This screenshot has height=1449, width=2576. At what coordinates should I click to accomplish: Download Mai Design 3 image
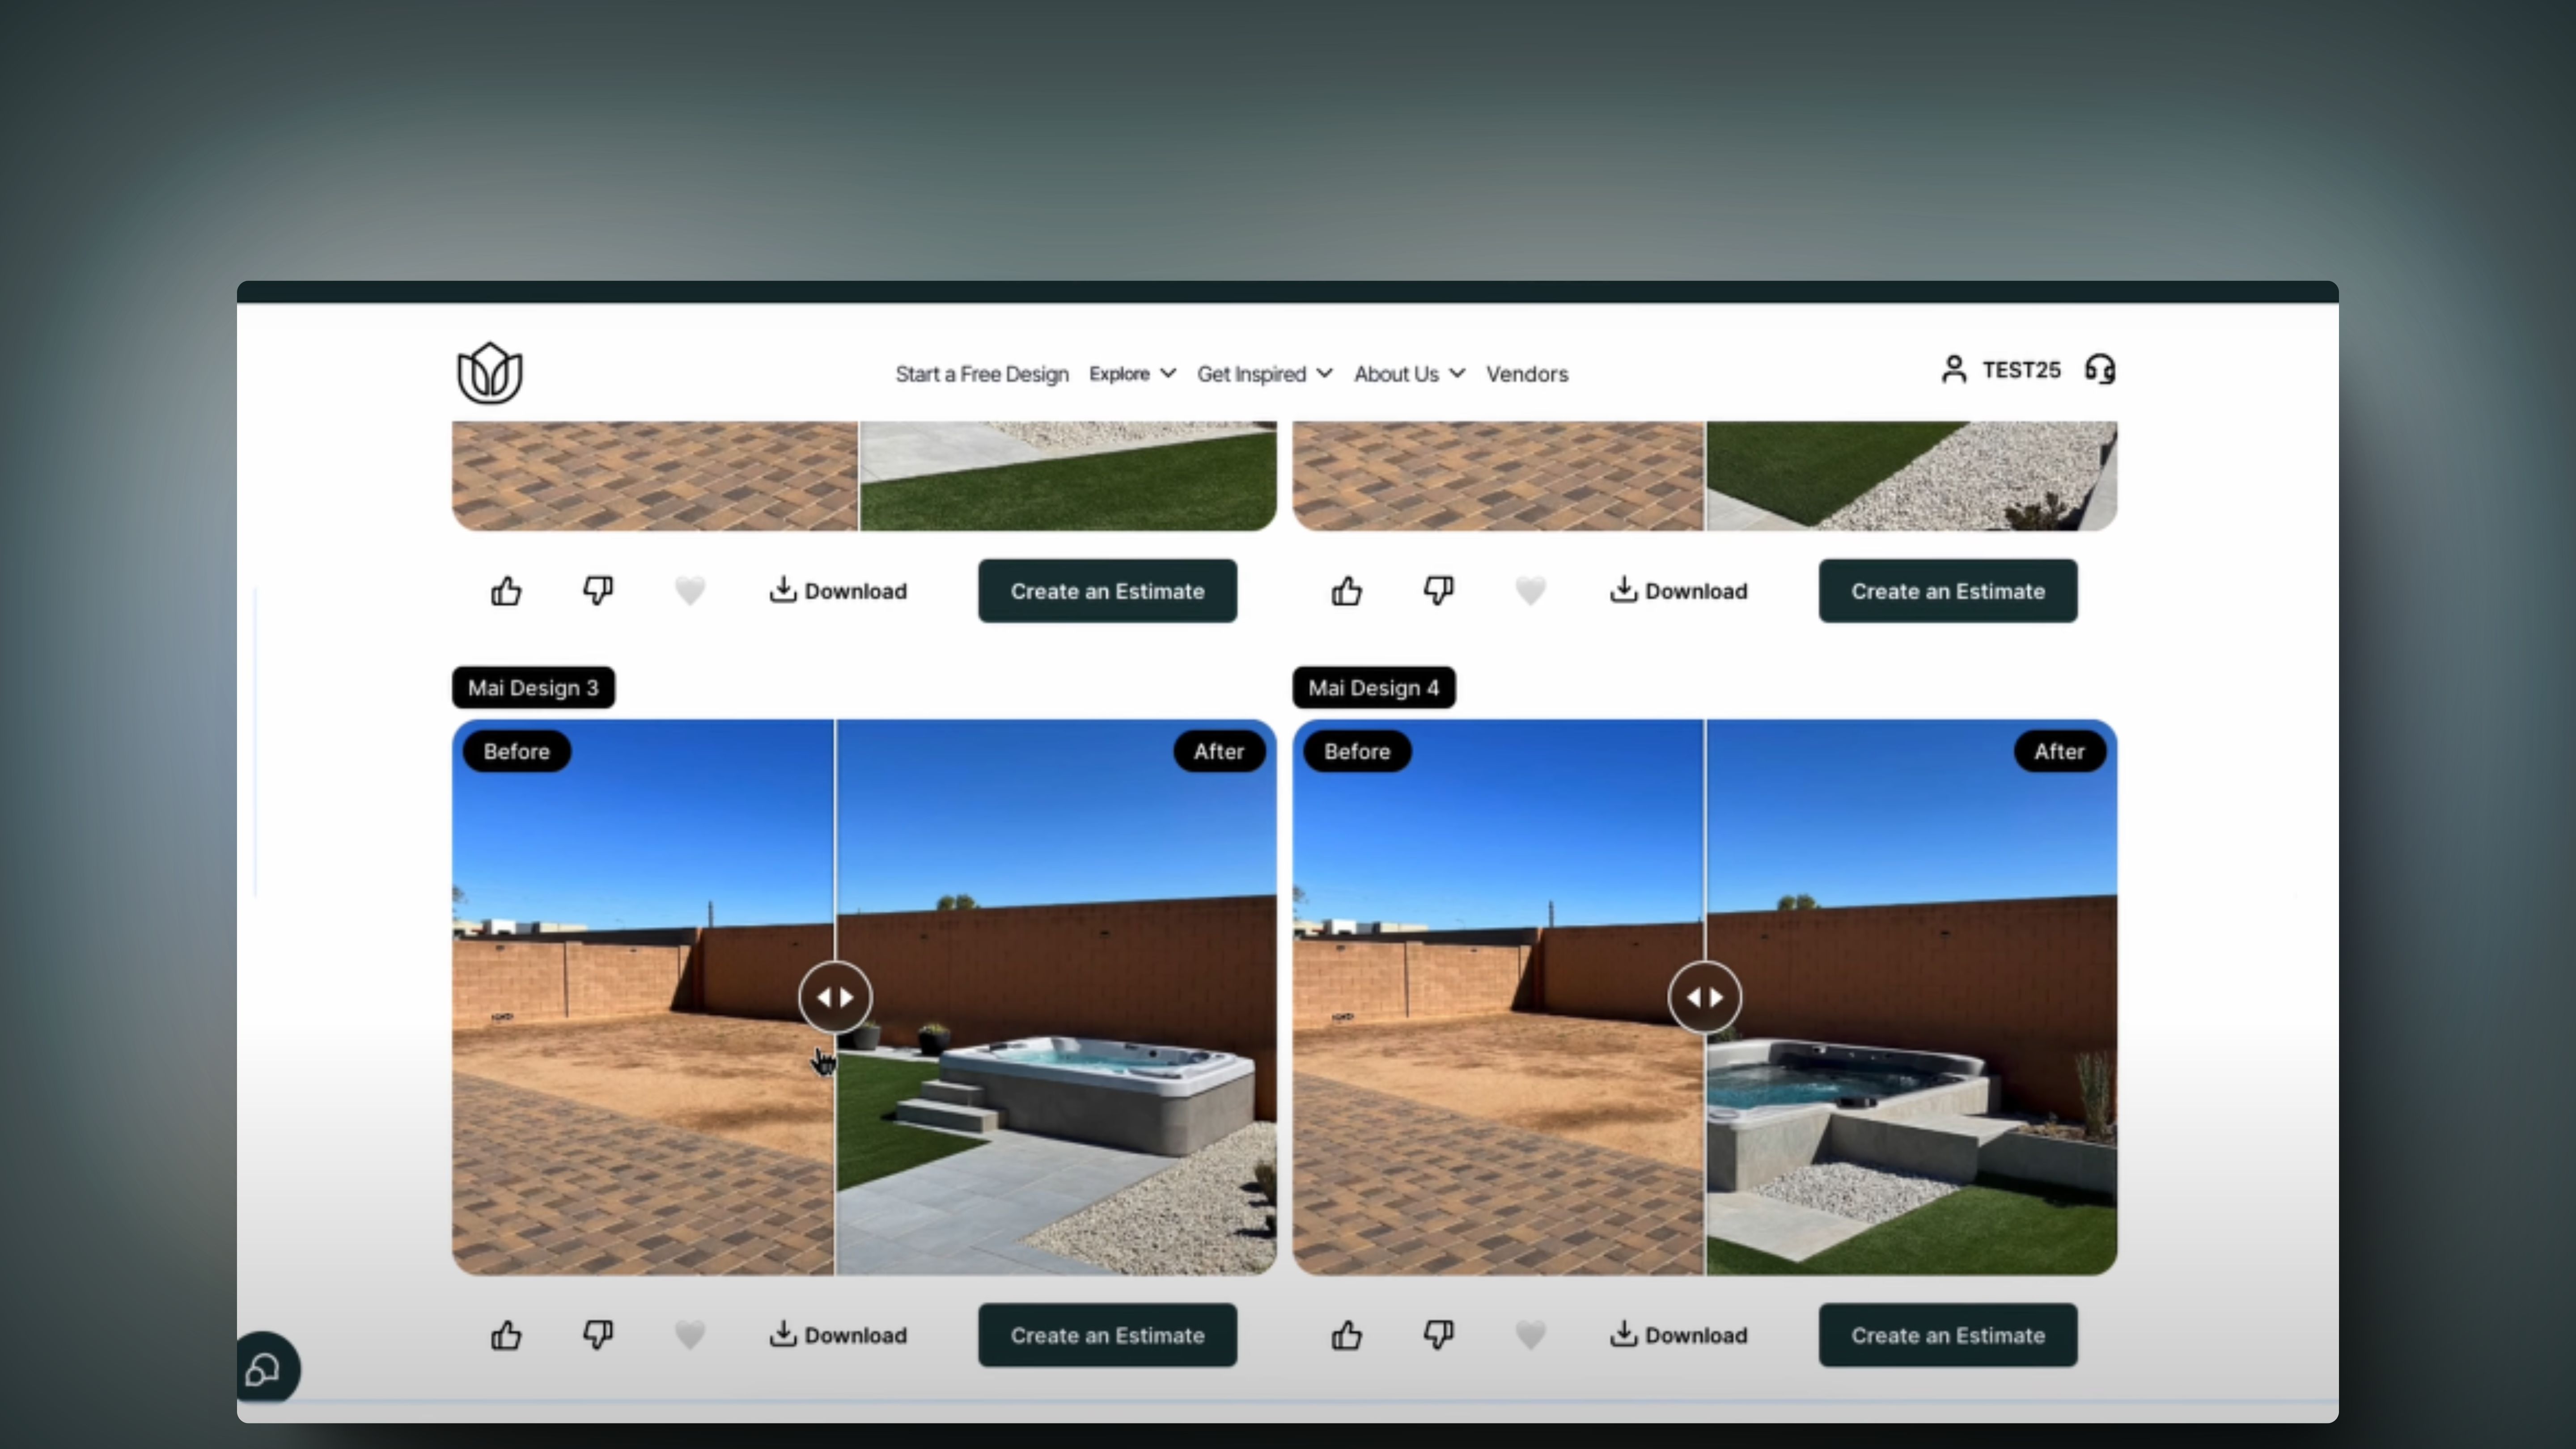pyautogui.click(x=838, y=1335)
